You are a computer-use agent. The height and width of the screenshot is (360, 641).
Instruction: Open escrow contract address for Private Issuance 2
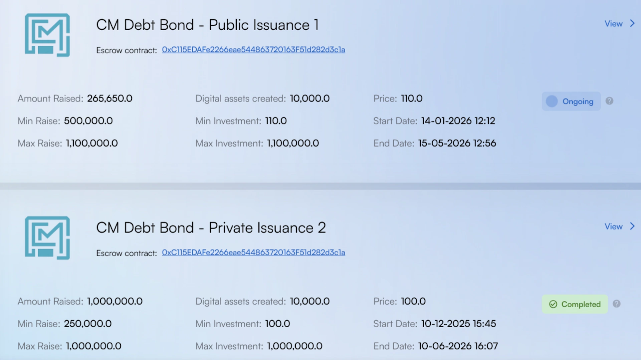tap(253, 253)
